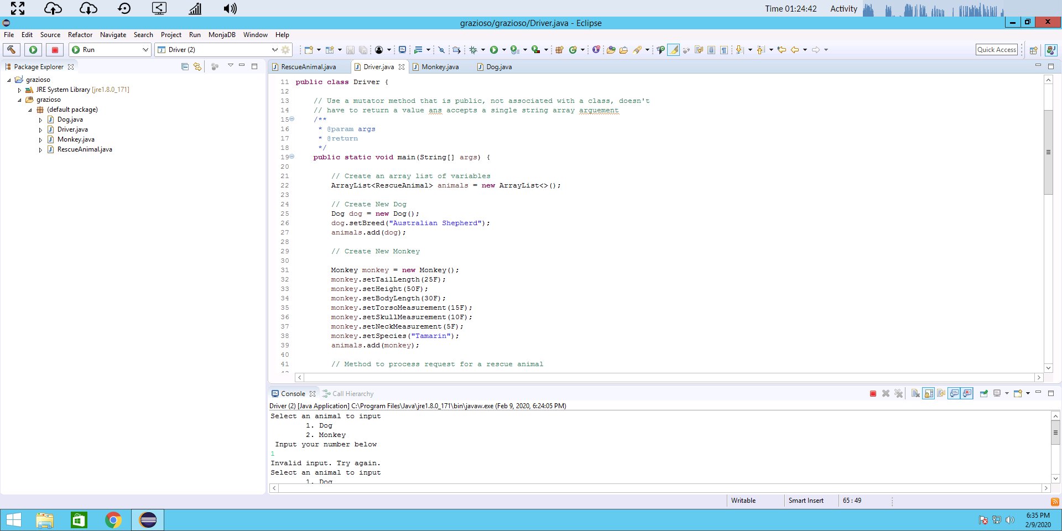Click the green Run icon in main toolbar

pyautogui.click(x=494, y=50)
